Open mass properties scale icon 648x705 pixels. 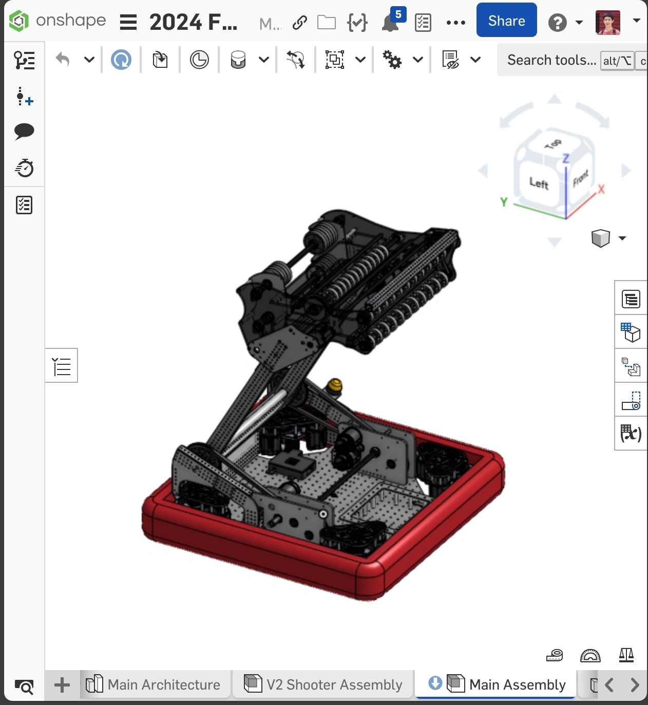[x=626, y=655]
